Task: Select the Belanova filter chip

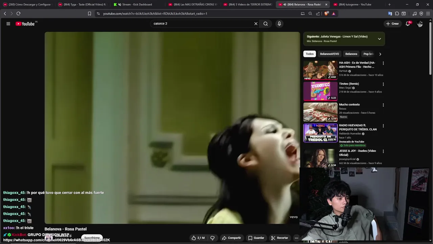Action: pos(351,54)
